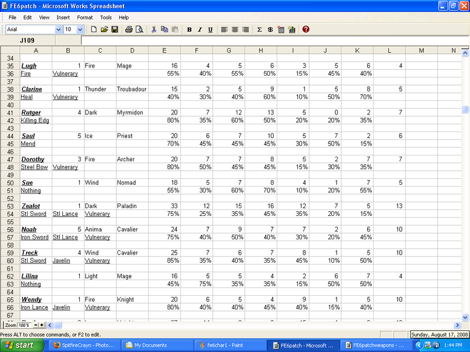The height and width of the screenshot is (352, 470).
Task: Open a file with the Open folder icon
Action: coord(105,29)
